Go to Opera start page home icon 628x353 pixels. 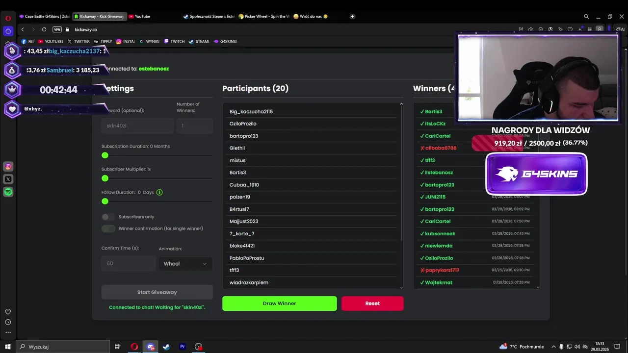8,31
